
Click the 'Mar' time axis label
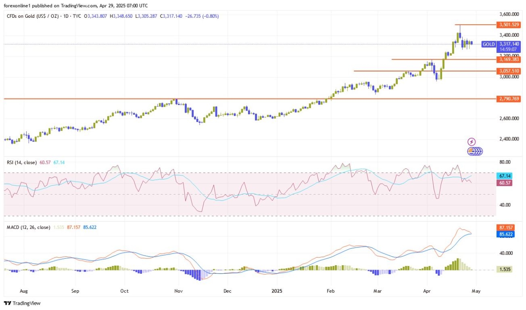(378, 291)
